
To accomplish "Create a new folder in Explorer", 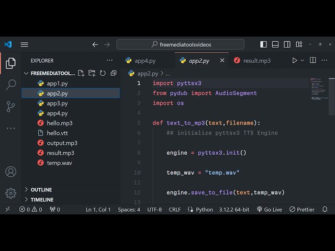I will click(92, 73).
